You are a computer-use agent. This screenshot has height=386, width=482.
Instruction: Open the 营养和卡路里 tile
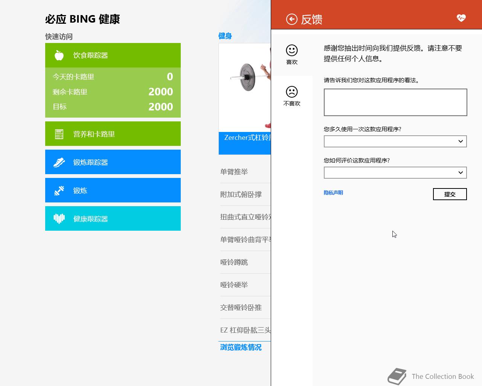[113, 134]
